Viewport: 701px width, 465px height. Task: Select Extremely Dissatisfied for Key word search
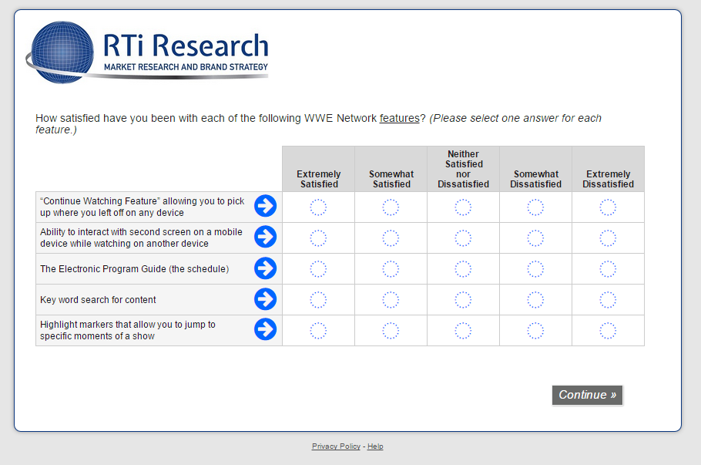(608, 300)
